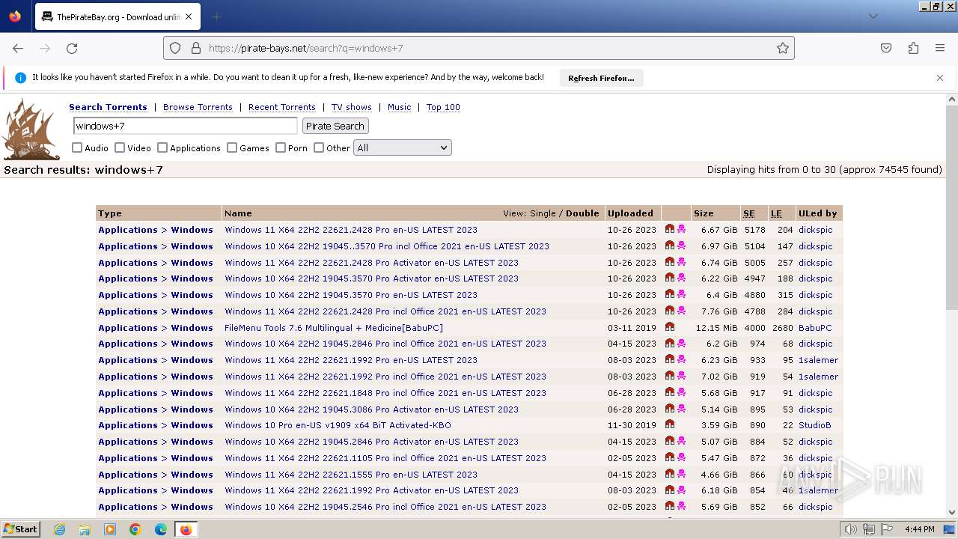958x539 pixels.
Task: Bookmark page with star icon
Action: (x=783, y=48)
